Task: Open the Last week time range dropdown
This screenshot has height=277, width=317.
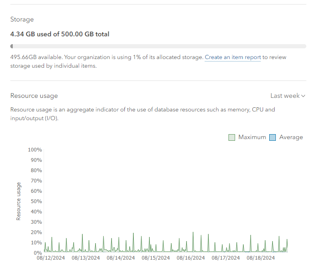Action: pos(288,96)
